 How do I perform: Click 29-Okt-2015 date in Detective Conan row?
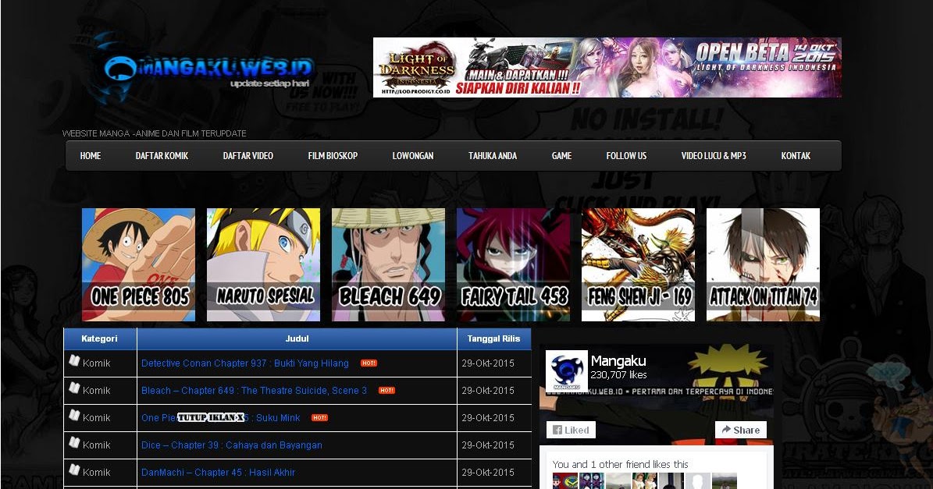tap(488, 363)
